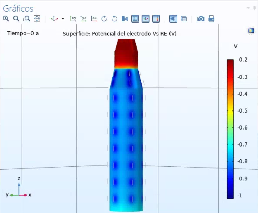Activate the zoom box tool
The height and width of the screenshot is (213, 258).
coord(27,19)
